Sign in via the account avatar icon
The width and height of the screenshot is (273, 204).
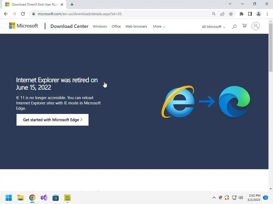pos(256,26)
